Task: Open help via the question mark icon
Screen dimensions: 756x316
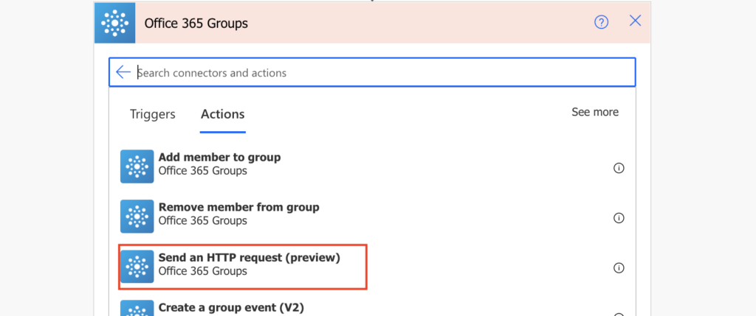Action: click(x=601, y=21)
